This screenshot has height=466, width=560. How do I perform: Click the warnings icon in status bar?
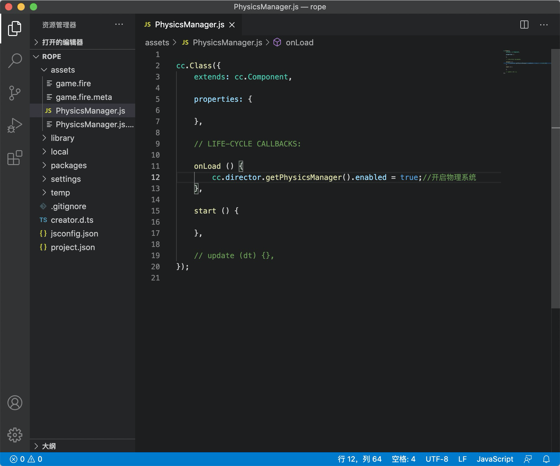(x=31, y=459)
